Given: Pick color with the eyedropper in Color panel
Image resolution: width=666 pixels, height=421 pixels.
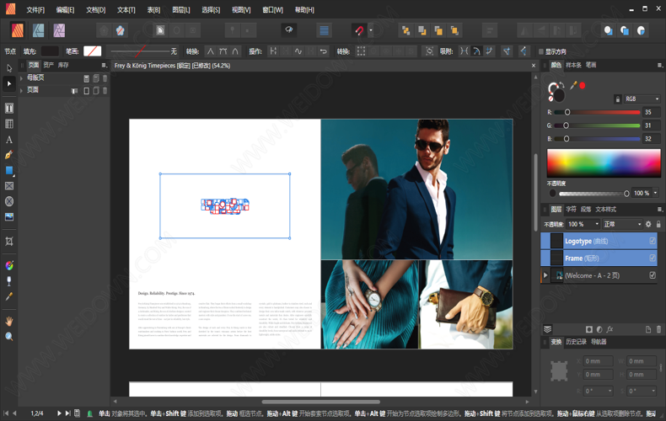Looking at the screenshot, I should click(573, 85).
